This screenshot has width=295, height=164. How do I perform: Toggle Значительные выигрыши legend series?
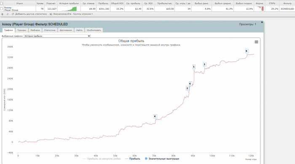pos(162,159)
